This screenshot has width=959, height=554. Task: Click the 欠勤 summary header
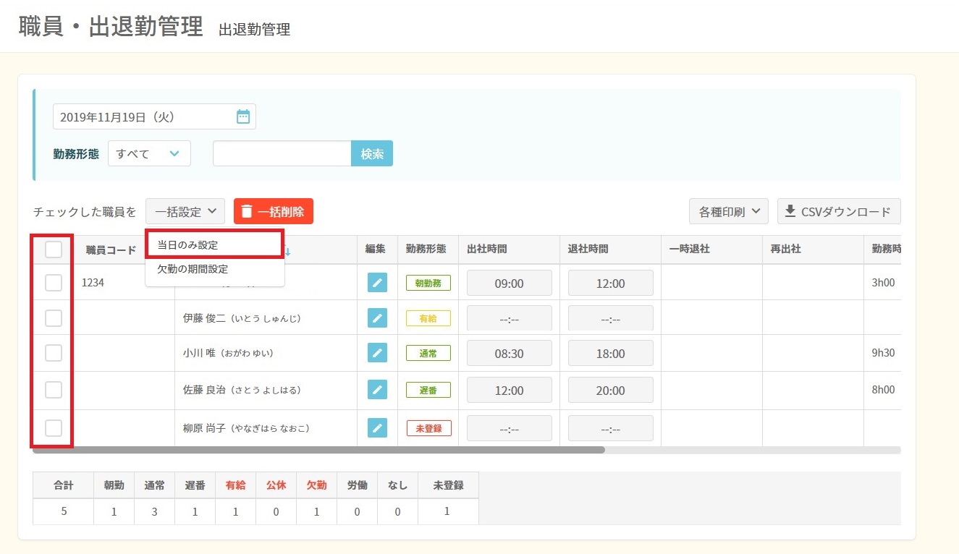pyautogui.click(x=317, y=485)
